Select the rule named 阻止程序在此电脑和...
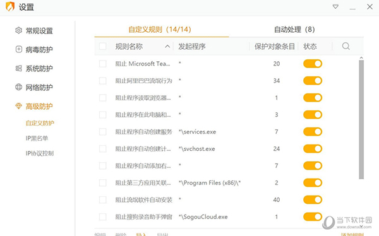This screenshot has width=379, height=236. point(143,115)
